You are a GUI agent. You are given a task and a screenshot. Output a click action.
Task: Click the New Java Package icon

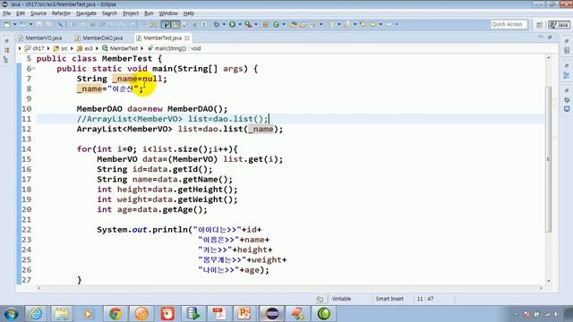[x=266, y=24]
